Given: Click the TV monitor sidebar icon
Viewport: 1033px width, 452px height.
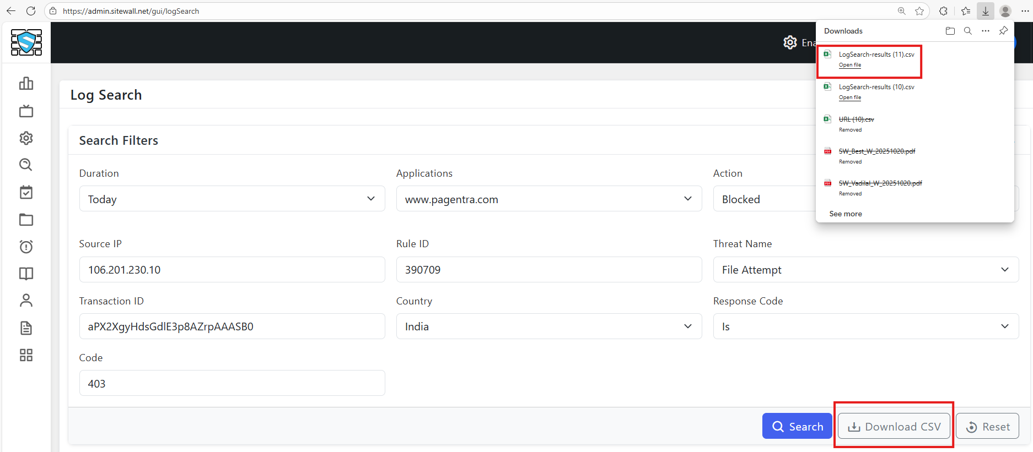Looking at the screenshot, I should (26, 111).
